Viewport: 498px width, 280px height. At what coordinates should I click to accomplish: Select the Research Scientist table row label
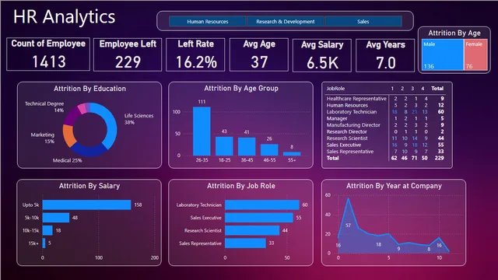coord(347,138)
